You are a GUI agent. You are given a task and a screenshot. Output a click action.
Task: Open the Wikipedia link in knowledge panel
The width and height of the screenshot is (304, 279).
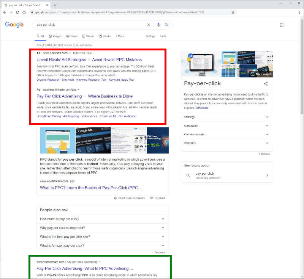tap(202, 108)
